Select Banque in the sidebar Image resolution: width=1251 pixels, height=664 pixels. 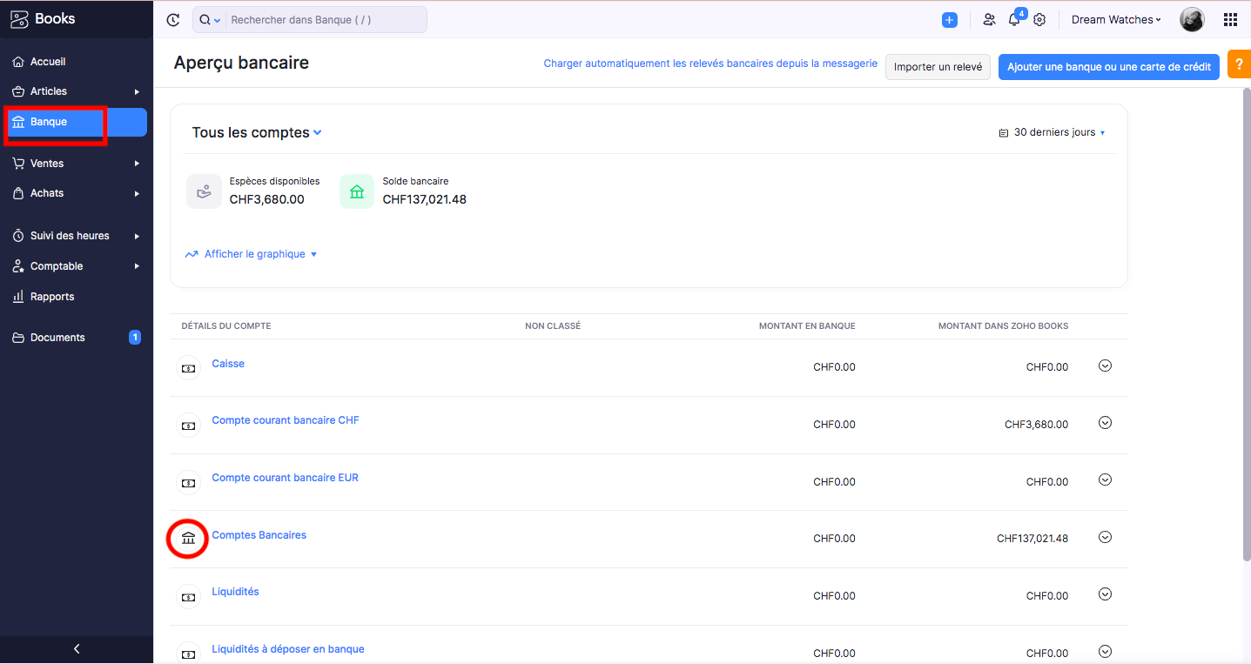(x=77, y=122)
